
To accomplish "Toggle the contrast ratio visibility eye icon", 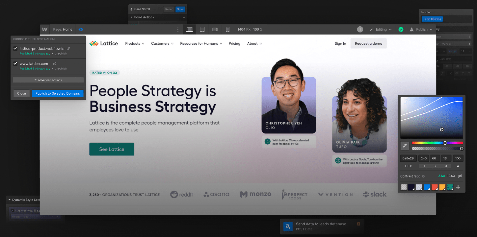I will pyautogui.click(x=460, y=176).
